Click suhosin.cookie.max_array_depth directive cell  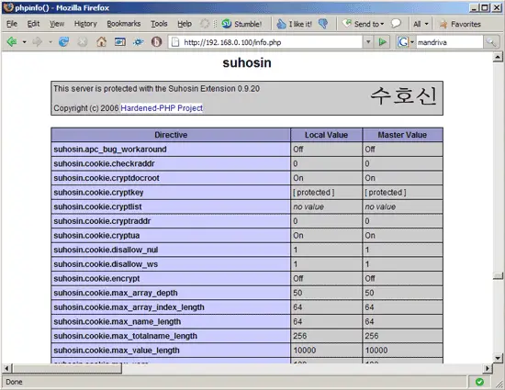click(x=171, y=293)
